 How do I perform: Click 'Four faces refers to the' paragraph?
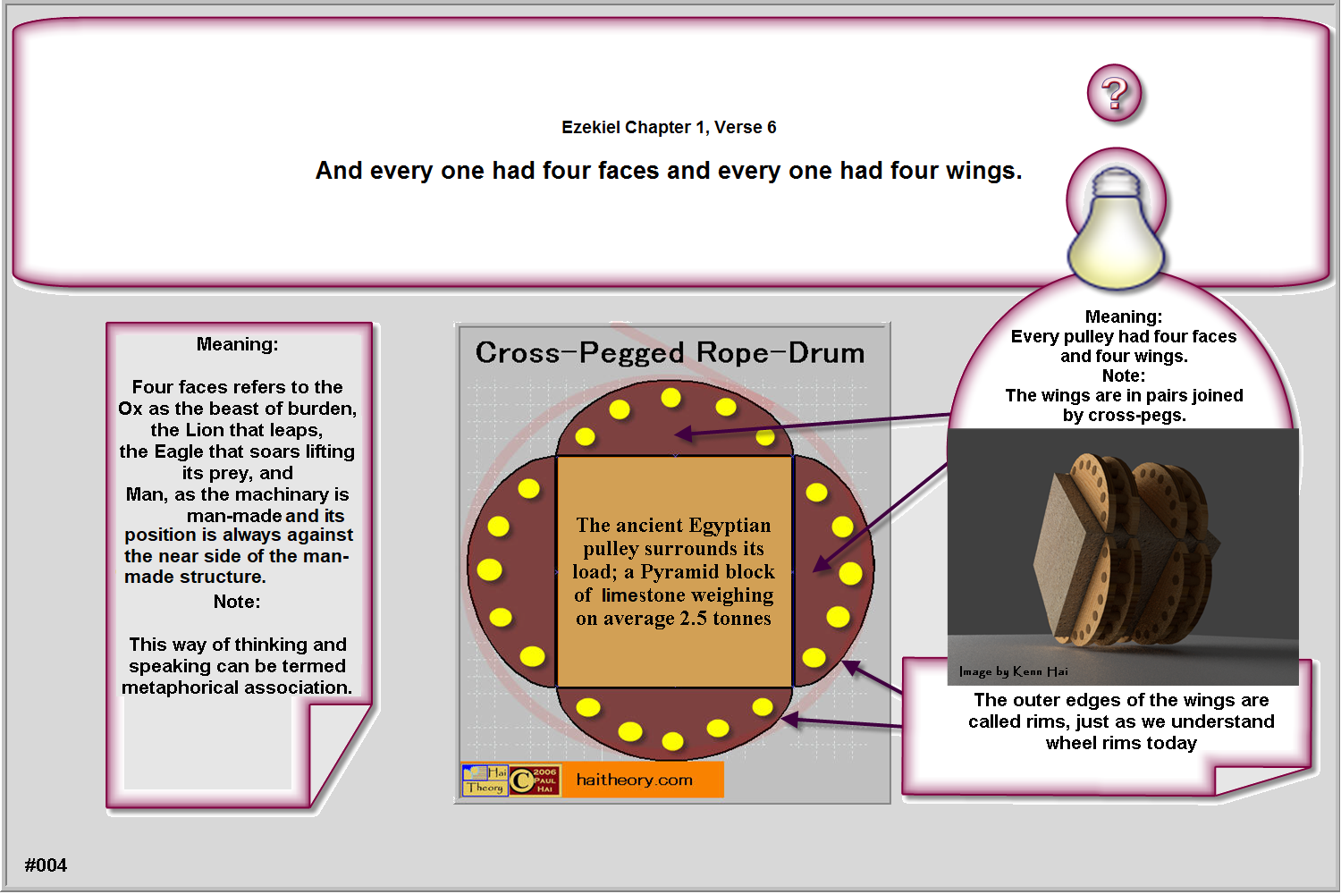(237, 387)
